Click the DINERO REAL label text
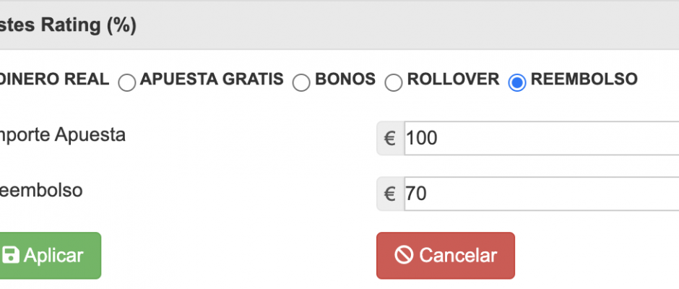 point(54,79)
